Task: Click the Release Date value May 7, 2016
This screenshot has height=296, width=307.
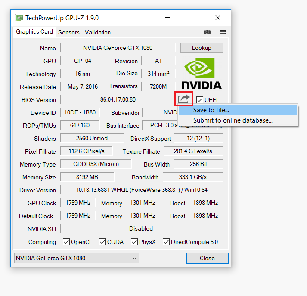Action: click(x=82, y=86)
